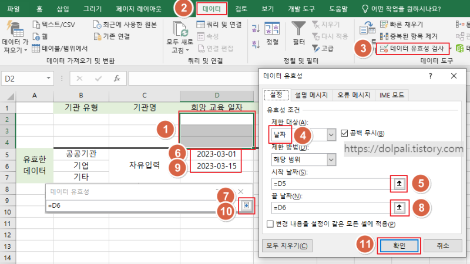Image resolution: width=470 pixels, height=264 pixels.
Task: Open the 도움말 tab
Action: click(338, 9)
